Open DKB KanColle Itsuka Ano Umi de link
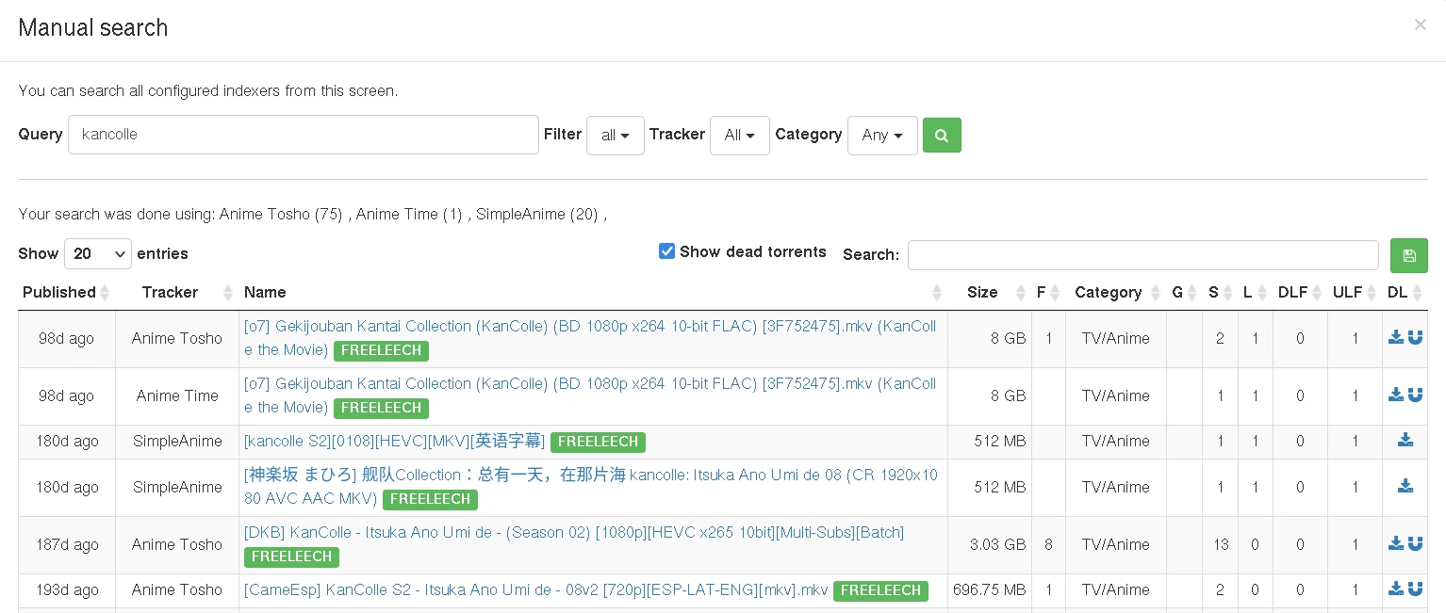Image resolution: width=1446 pixels, height=613 pixels. pyautogui.click(x=573, y=533)
